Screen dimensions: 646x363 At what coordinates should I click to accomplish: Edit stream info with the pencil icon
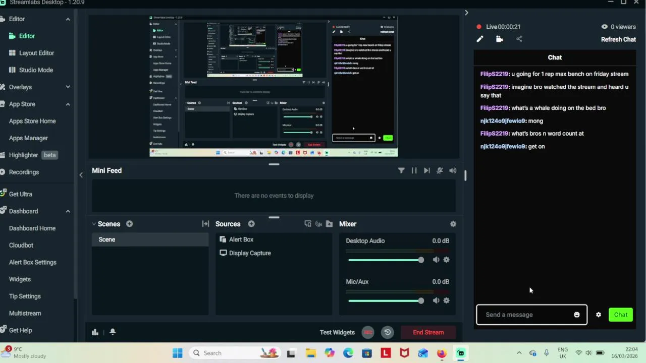[480, 39]
